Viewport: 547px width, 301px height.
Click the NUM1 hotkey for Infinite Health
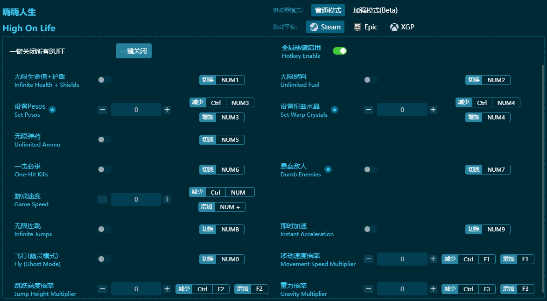click(222, 80)
